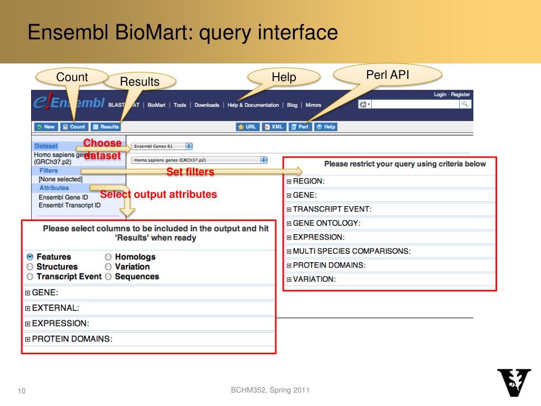Open the Tools menu item

click(180, 105)
